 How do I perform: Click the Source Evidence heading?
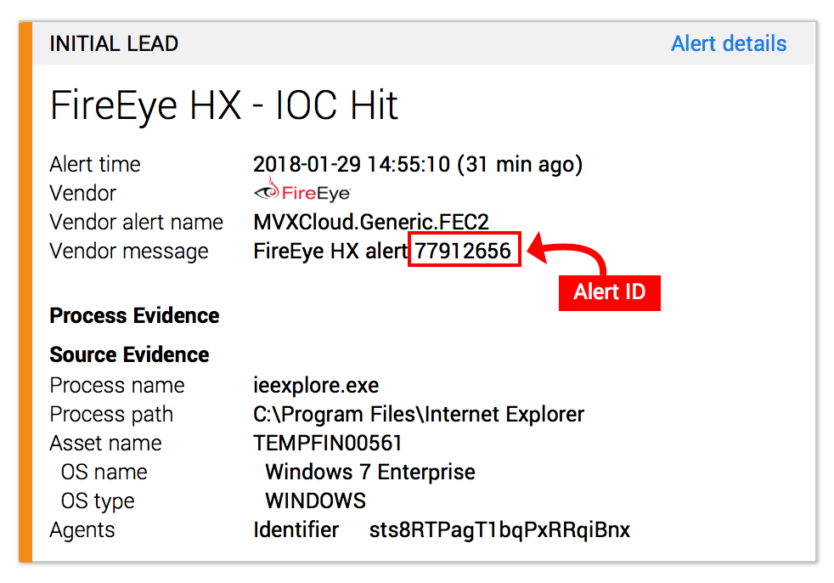coord(129,354)
